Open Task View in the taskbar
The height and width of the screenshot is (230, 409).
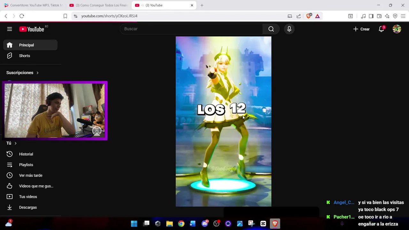(146, 224)
